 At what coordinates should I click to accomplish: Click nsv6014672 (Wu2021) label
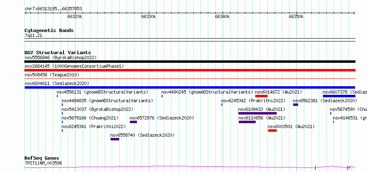(x=278, y=92)
